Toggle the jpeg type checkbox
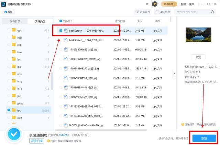 pyautogui.click(x=9, y=103)
